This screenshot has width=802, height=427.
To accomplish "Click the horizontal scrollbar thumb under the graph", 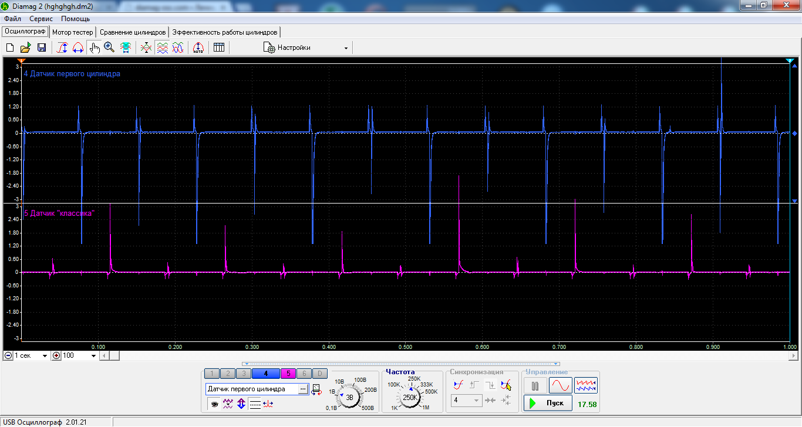I will pyautogui.click(x=114, y=355).
